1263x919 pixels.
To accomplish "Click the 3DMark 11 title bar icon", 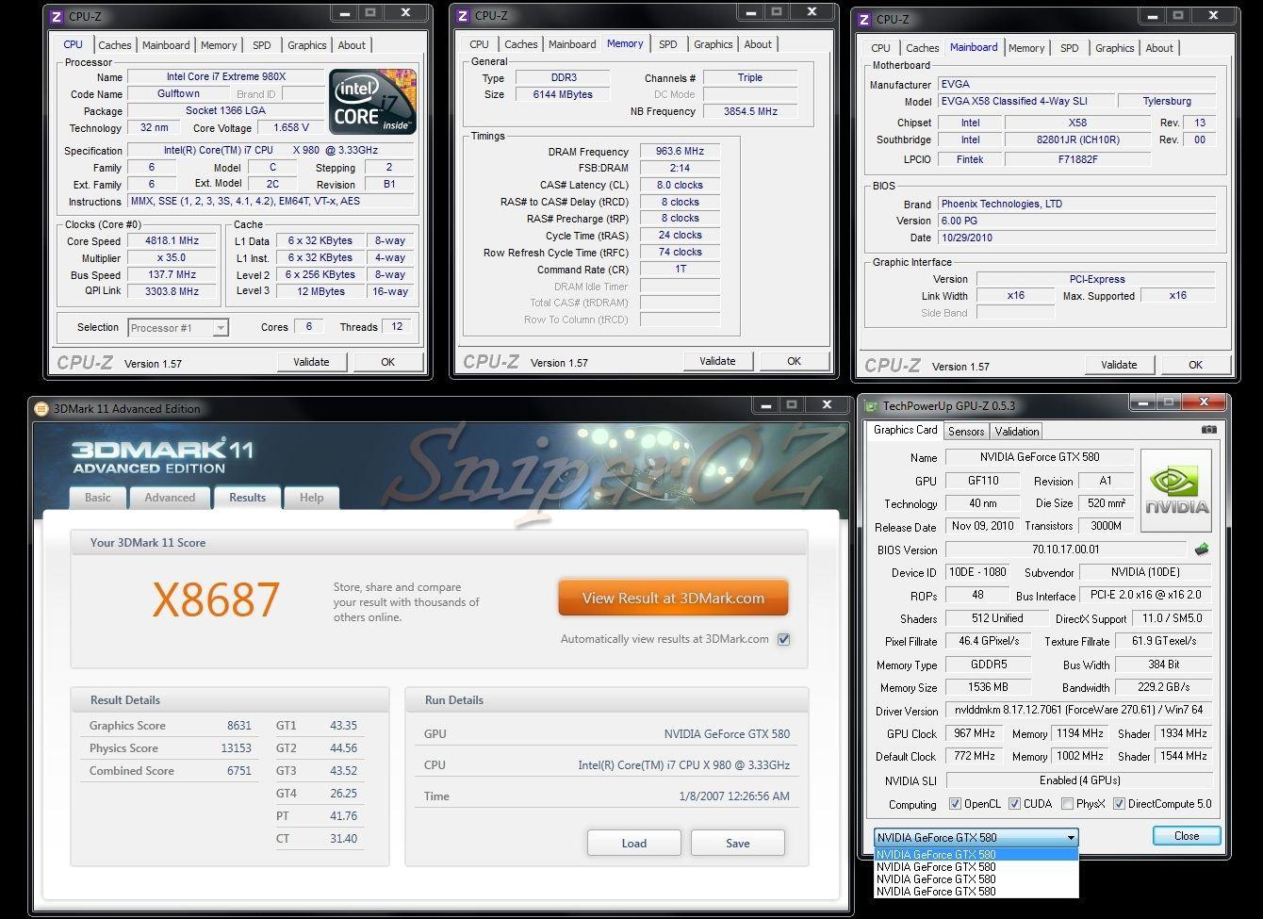I will [x=41, y=408].
